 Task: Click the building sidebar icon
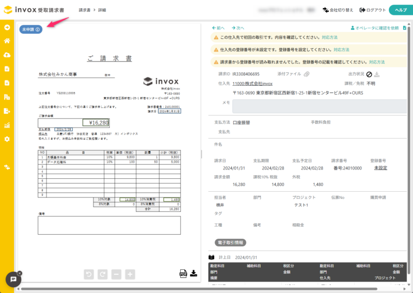click(x=7, y=97)
